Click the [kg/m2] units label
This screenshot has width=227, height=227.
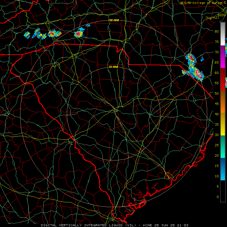(x=212, y=18)
